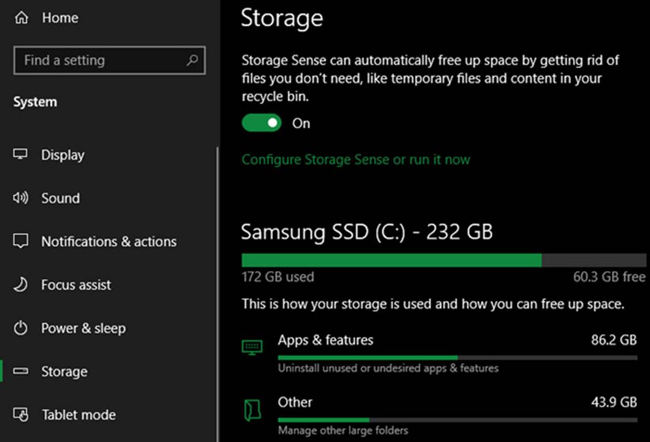Select the Display monitor icon
Screen dimensions: 650x442
21,155
